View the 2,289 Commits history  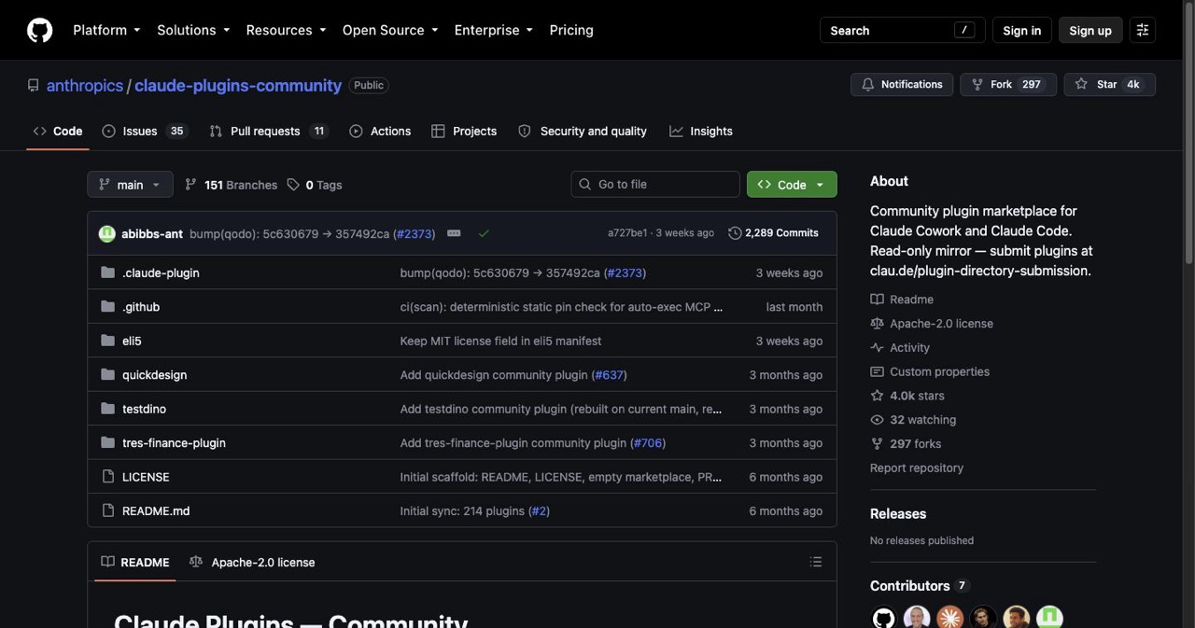pos(773,233)
